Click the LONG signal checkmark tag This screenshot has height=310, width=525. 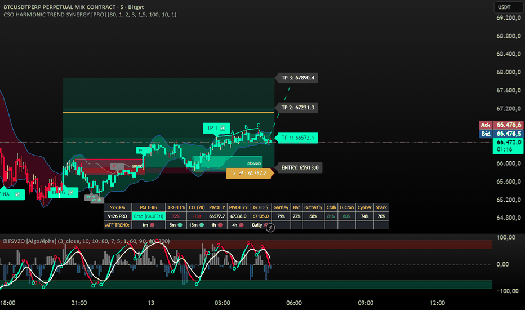coord(63,193)
